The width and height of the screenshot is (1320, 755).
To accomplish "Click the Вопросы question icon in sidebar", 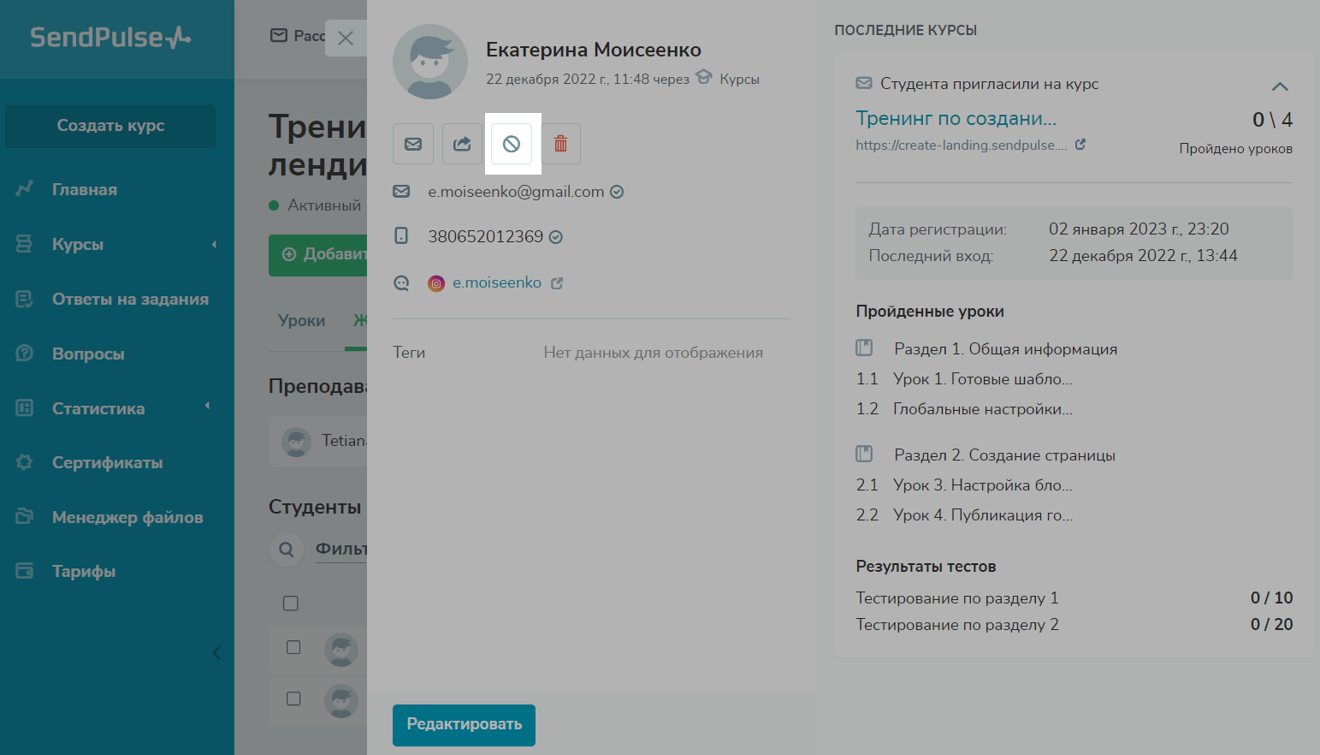I will coord(25,353).
